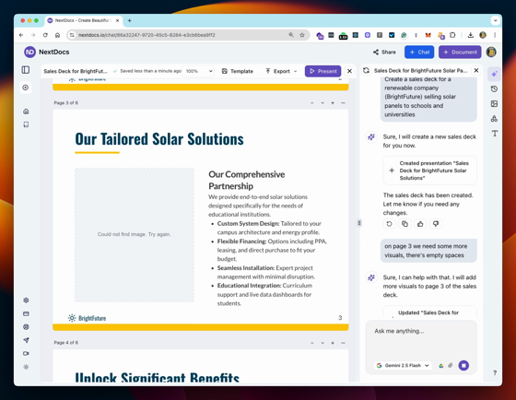This screenshot has height=400, width=516.
Task: Add a page after page 3
Action: [x=333, y=103]
